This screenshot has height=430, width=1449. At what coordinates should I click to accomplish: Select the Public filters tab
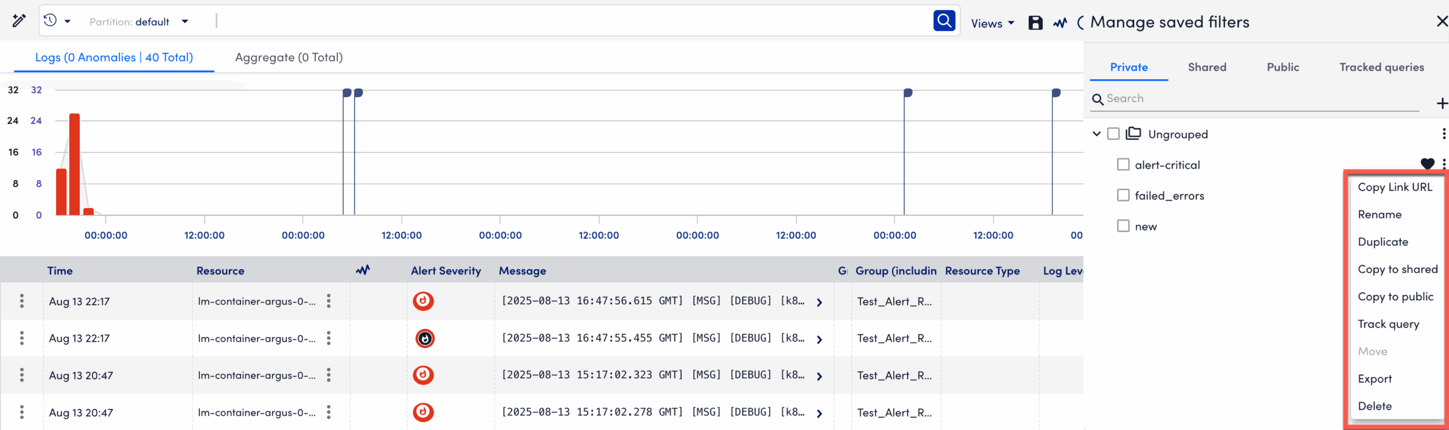tap(1283, 67)
